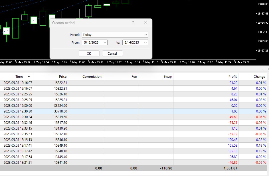Select row timed 2023.05.03 12:35:53

pos(134,134)
